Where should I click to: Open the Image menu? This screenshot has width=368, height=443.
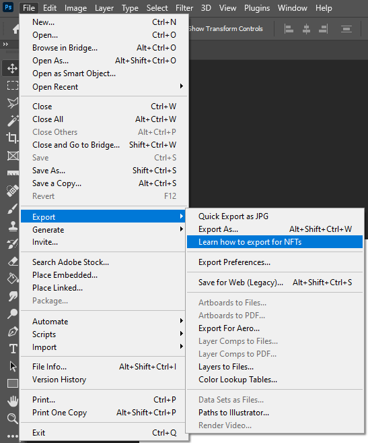click(x=75, y=8)
